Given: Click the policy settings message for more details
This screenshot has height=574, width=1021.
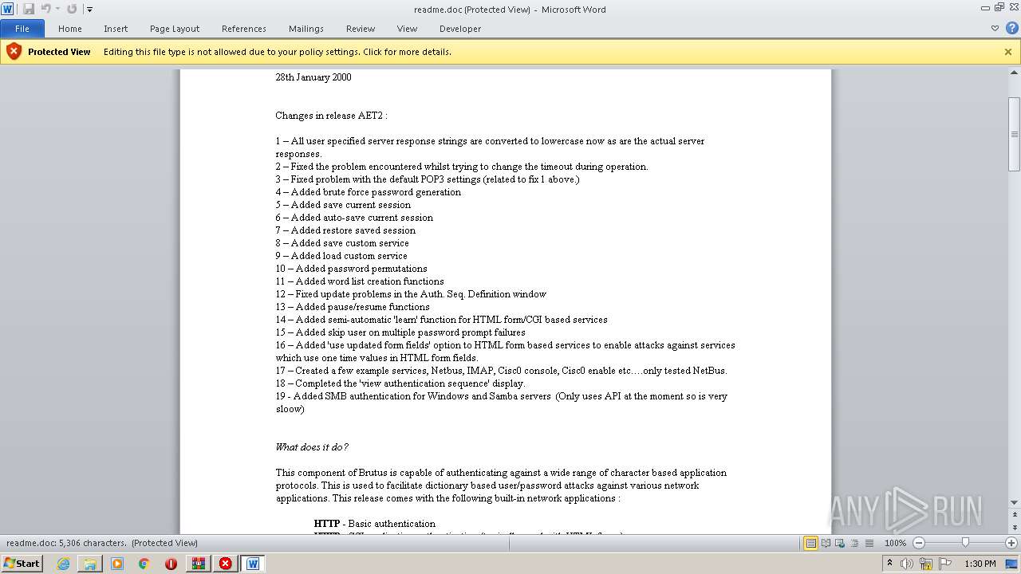Looking at the screenshot, I should click(278, 52).
